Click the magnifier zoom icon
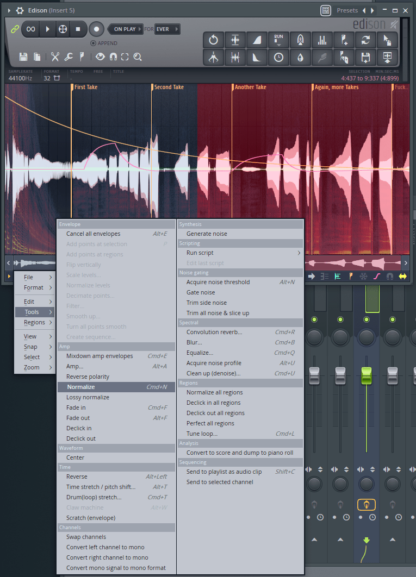The width and height of the screenshot is (416, 577). tap(138, 57)
